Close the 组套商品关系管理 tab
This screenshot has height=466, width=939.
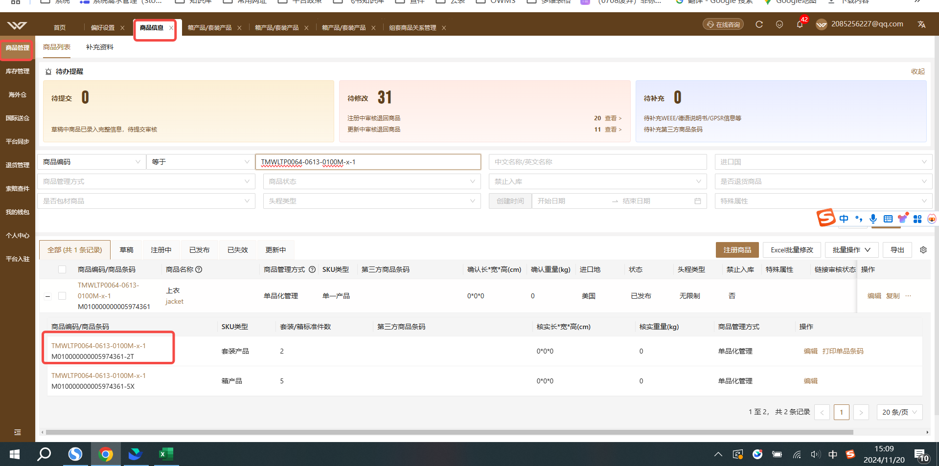pos(444,28)
